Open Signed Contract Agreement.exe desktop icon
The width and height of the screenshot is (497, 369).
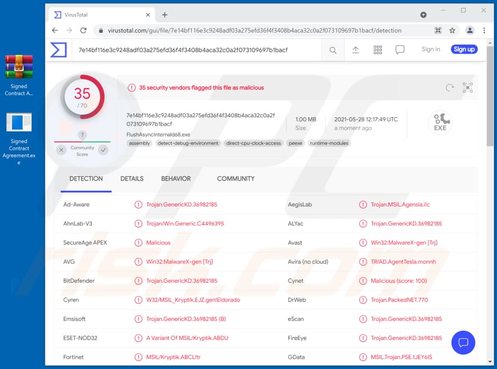click(x=19, y=139)
